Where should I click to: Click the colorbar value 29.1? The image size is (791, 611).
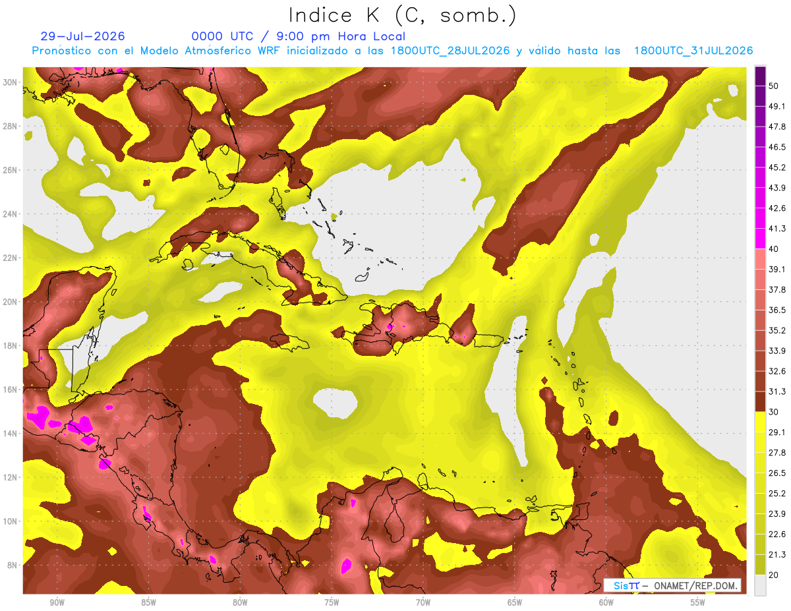click(777, 432)
